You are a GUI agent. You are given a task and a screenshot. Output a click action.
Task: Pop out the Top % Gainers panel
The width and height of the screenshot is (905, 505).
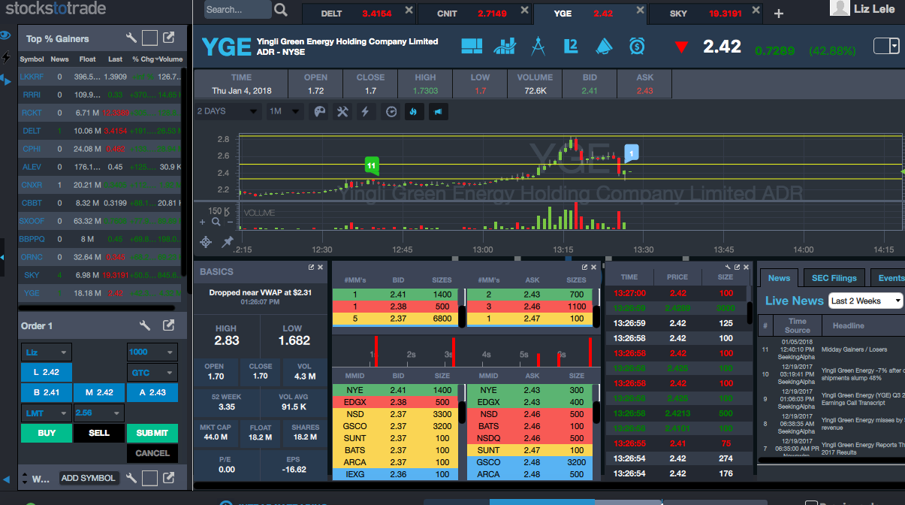[169, 38]
